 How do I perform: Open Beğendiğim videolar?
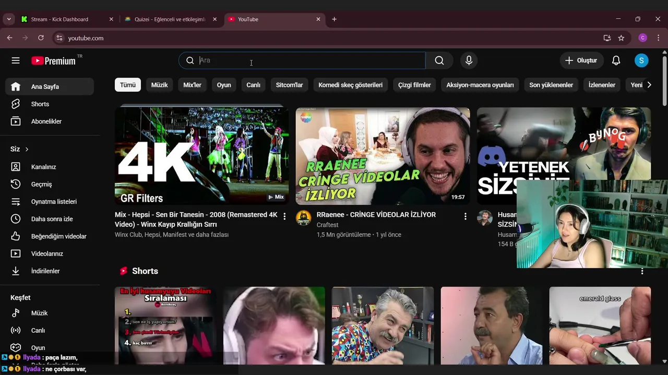[50, 236]
